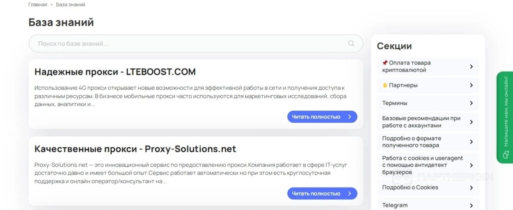The height and width of the screenshot is (210, 513).
Task: Click the flame icon beside Партнеры
Action: [385, 85]
